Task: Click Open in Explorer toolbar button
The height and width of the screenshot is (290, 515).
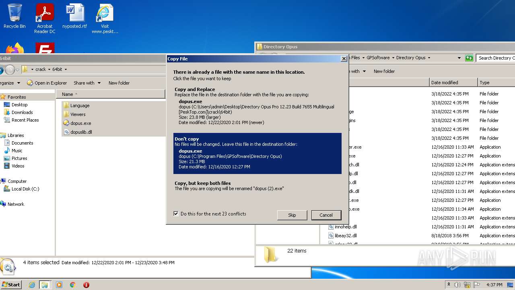Action: click(47, 83)
